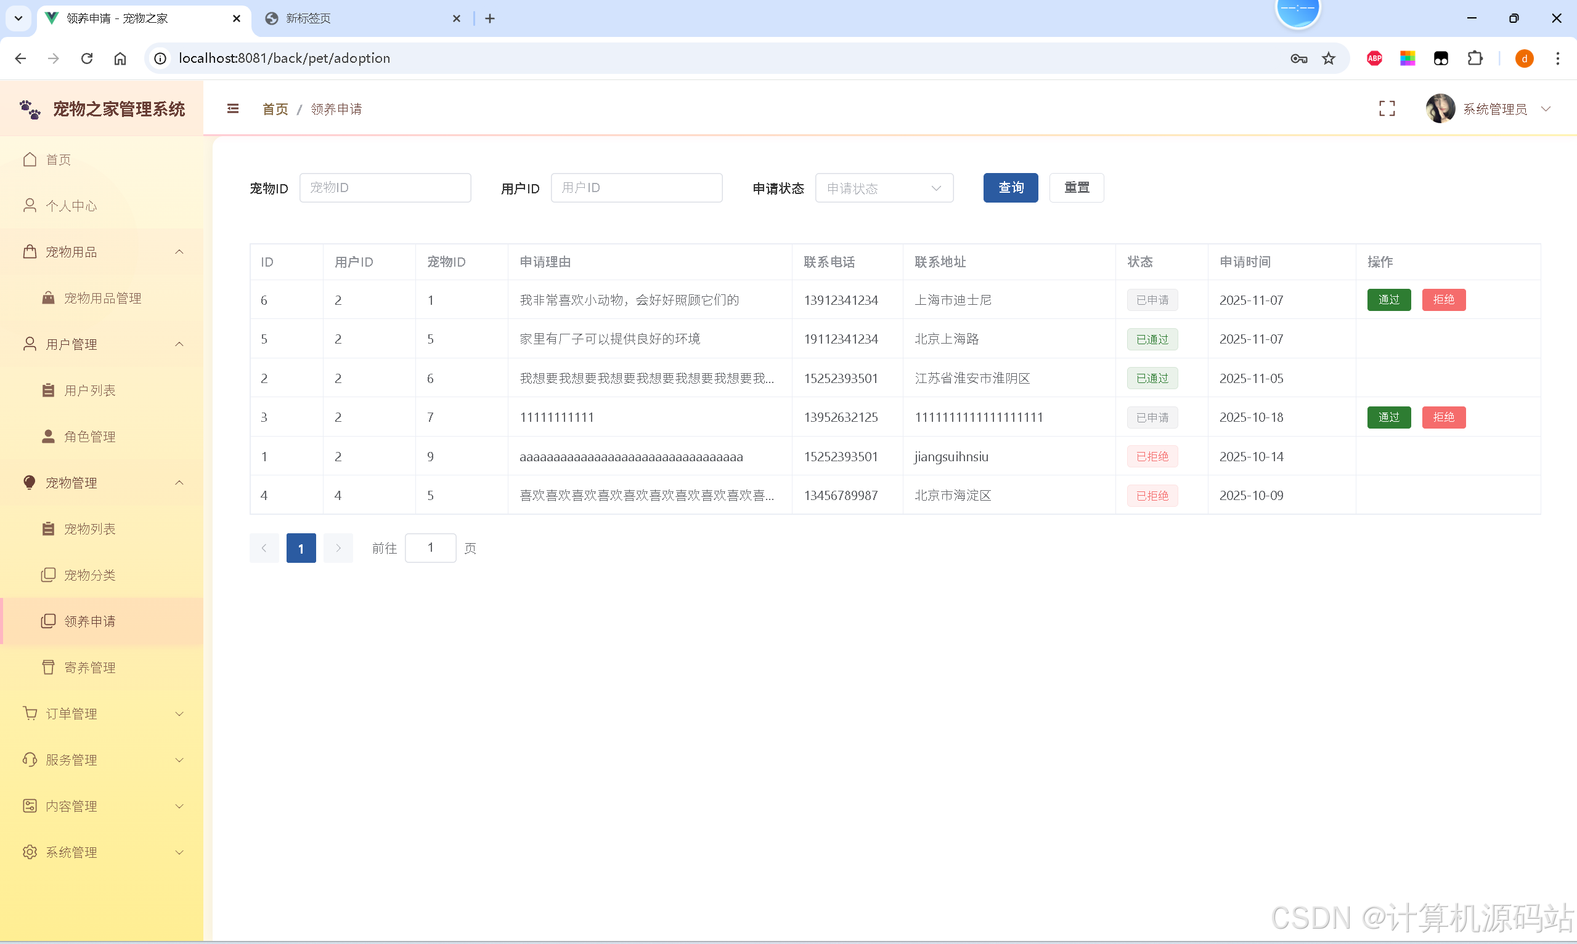Open 用户列表 submenu item
The image size is (1577, 944).
click(102, 390)
